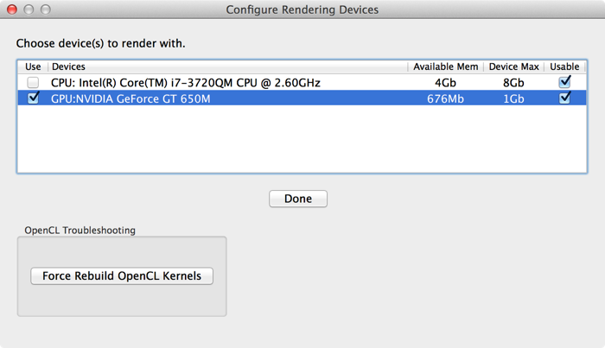
Task: Sort by the Usable column header
Action: click(x=564, y=66)
